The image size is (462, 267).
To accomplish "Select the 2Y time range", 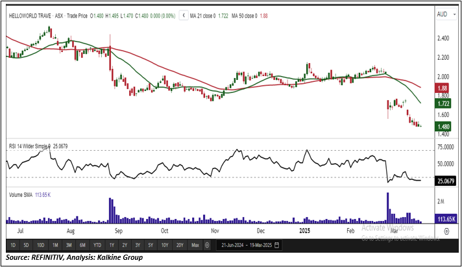I will (x=125, y=245).
